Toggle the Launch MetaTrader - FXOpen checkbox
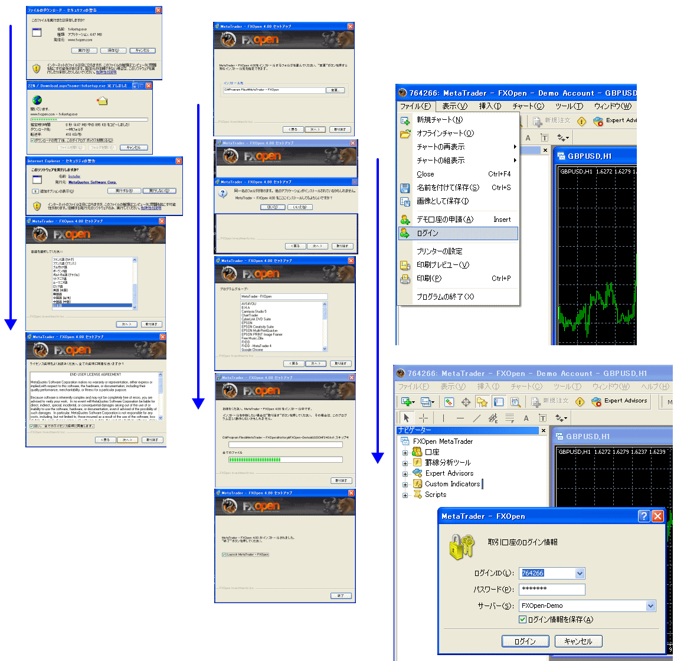Viewport: 674px width, 661px height. point(224,554)
